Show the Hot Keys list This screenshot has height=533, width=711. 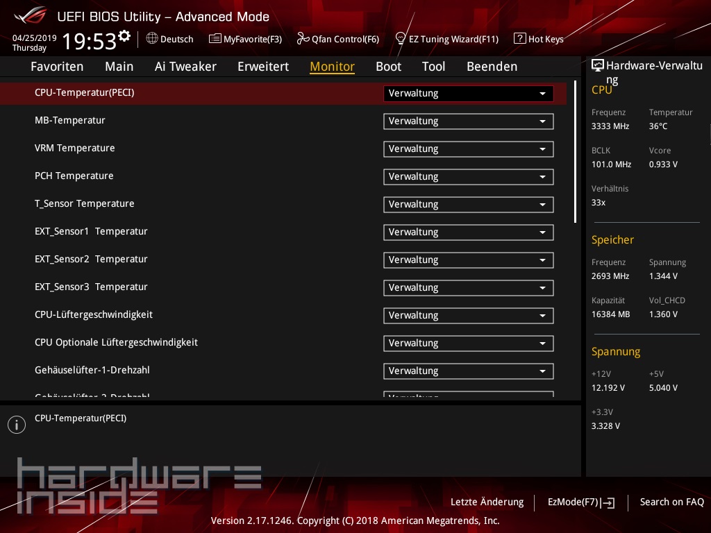tap(539, 39)
